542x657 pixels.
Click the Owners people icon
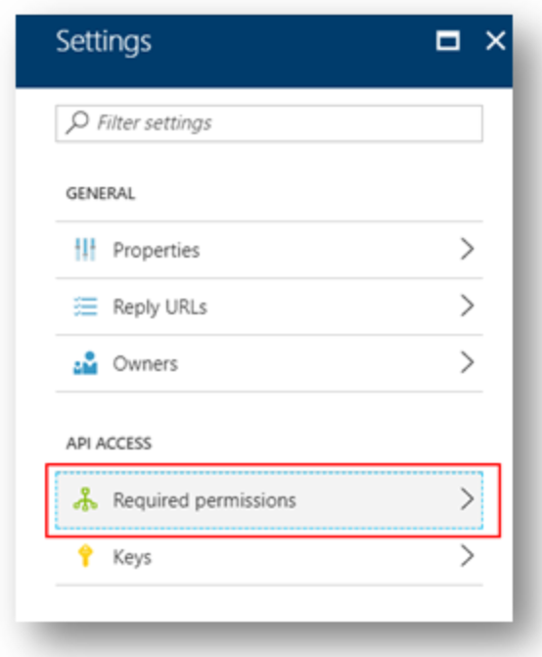pyautogui.click(x=85, y=363)
